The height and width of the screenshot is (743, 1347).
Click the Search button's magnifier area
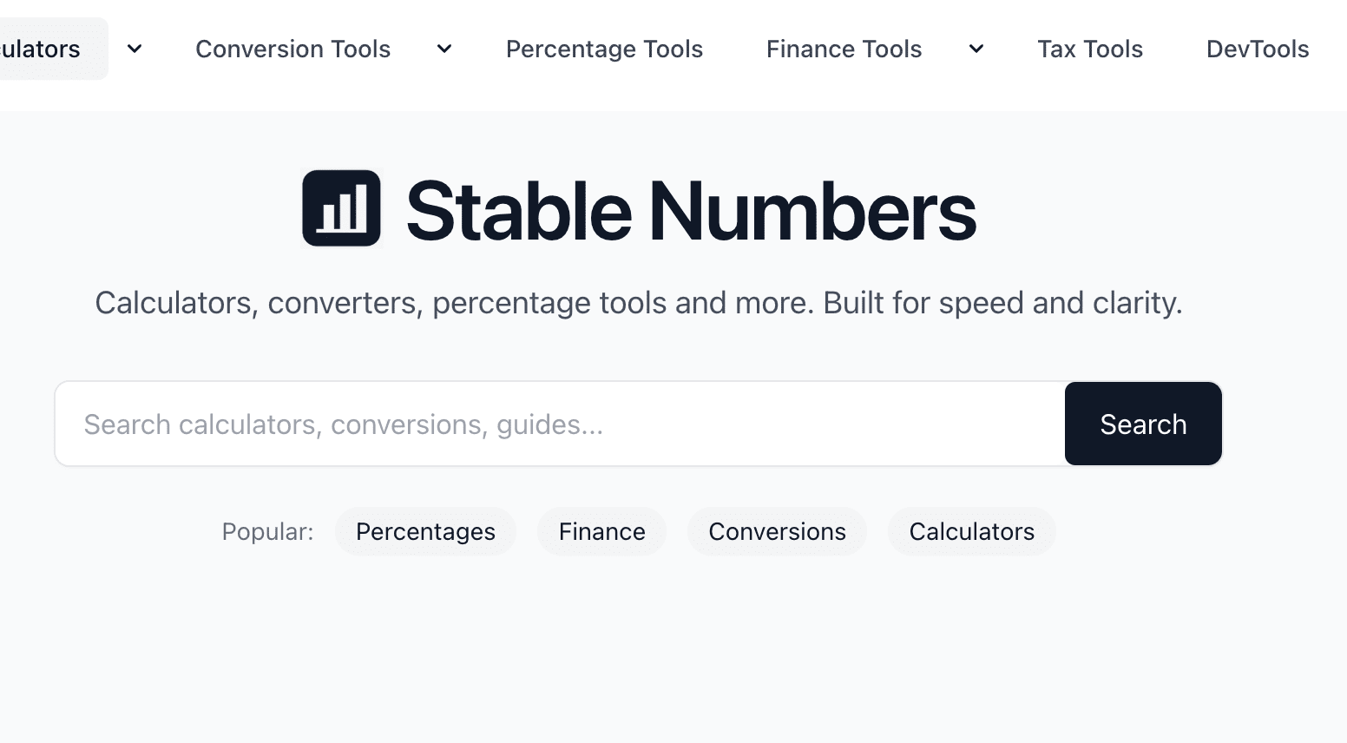click(x=1142, y=424)
